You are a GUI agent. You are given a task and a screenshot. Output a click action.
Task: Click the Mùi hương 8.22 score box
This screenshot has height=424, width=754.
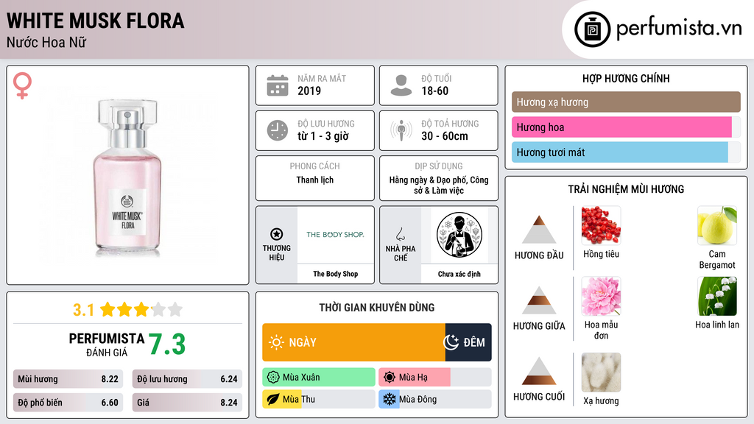pos(68,379)
